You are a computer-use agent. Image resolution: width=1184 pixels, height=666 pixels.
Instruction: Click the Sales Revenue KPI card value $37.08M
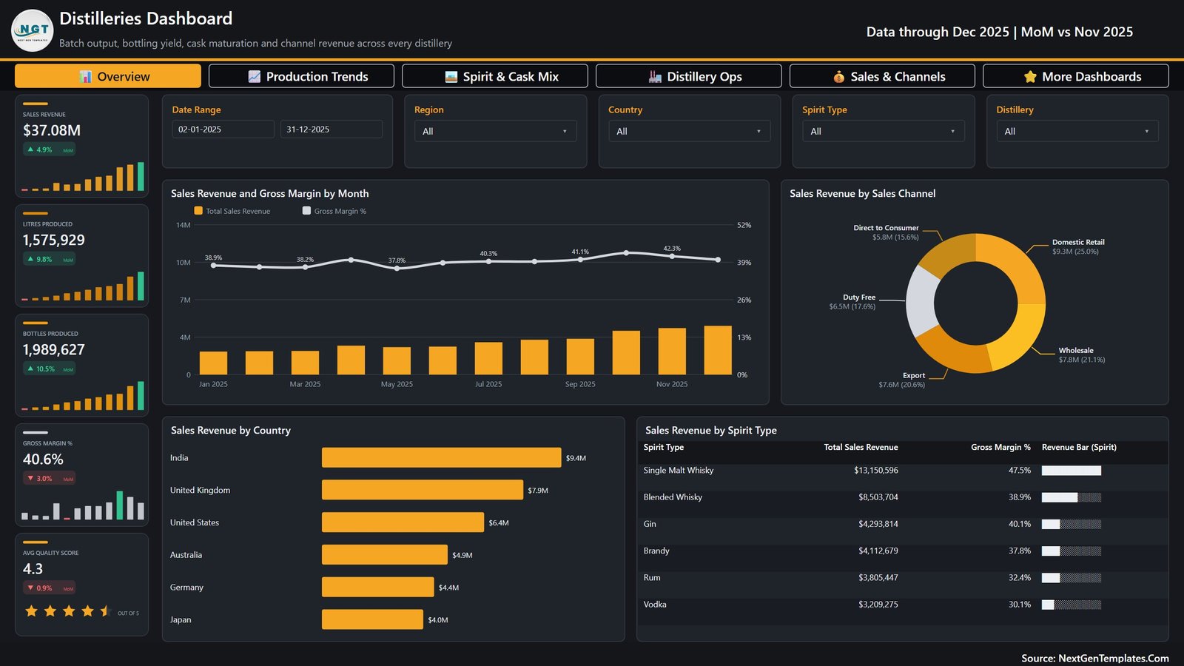tap(52, 130)
